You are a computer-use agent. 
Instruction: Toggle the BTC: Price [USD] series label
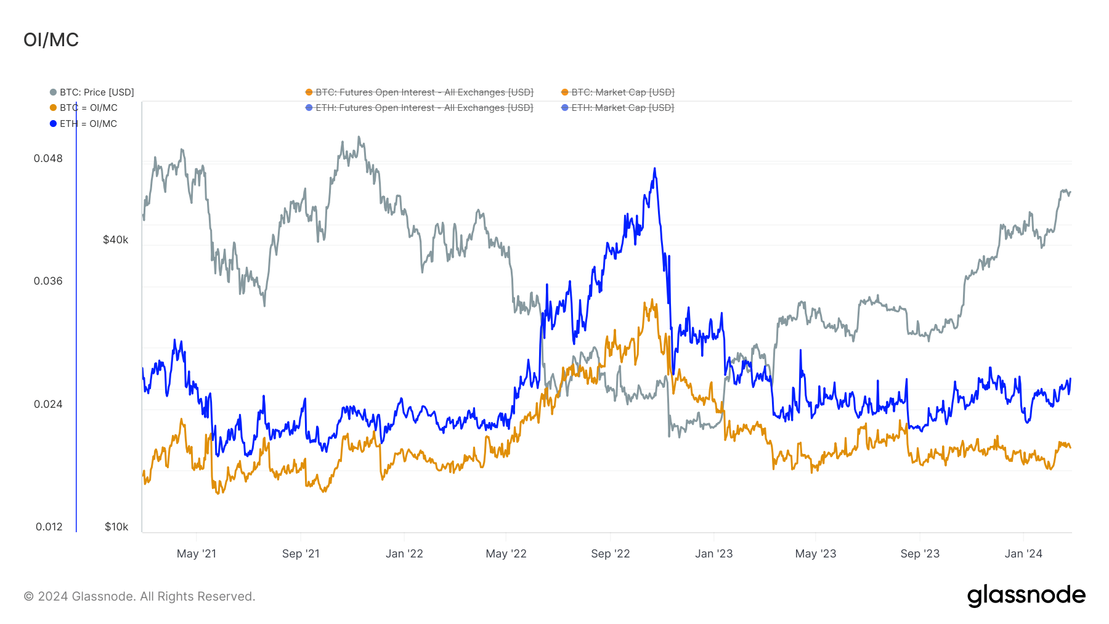tap(97, 92)
